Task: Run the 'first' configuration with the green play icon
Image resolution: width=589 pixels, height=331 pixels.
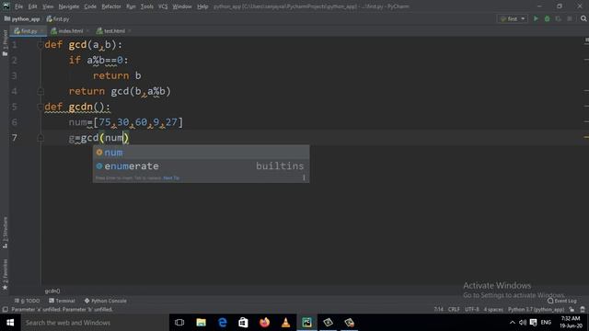Action: click(536, 18)
